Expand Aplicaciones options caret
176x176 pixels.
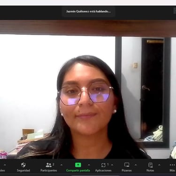(112, 165)
